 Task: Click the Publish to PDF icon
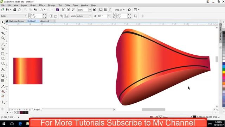pyautogui.click(x=73, y=10)
